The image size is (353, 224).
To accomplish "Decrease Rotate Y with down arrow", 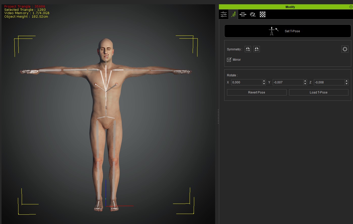I will point(305,84).
